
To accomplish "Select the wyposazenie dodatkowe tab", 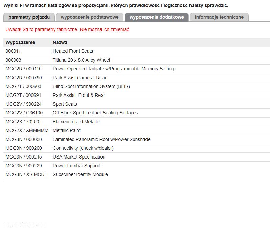I will click(x=157, y=17).
